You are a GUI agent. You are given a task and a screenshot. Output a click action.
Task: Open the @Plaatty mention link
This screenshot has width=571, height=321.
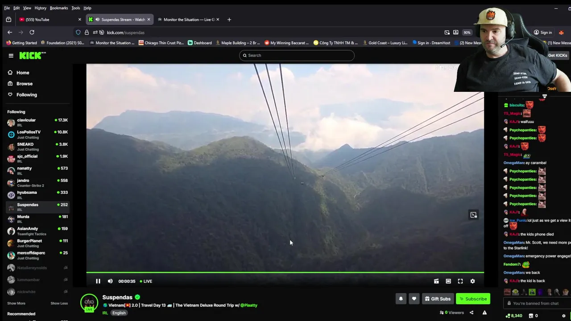(x=249, y=305)
